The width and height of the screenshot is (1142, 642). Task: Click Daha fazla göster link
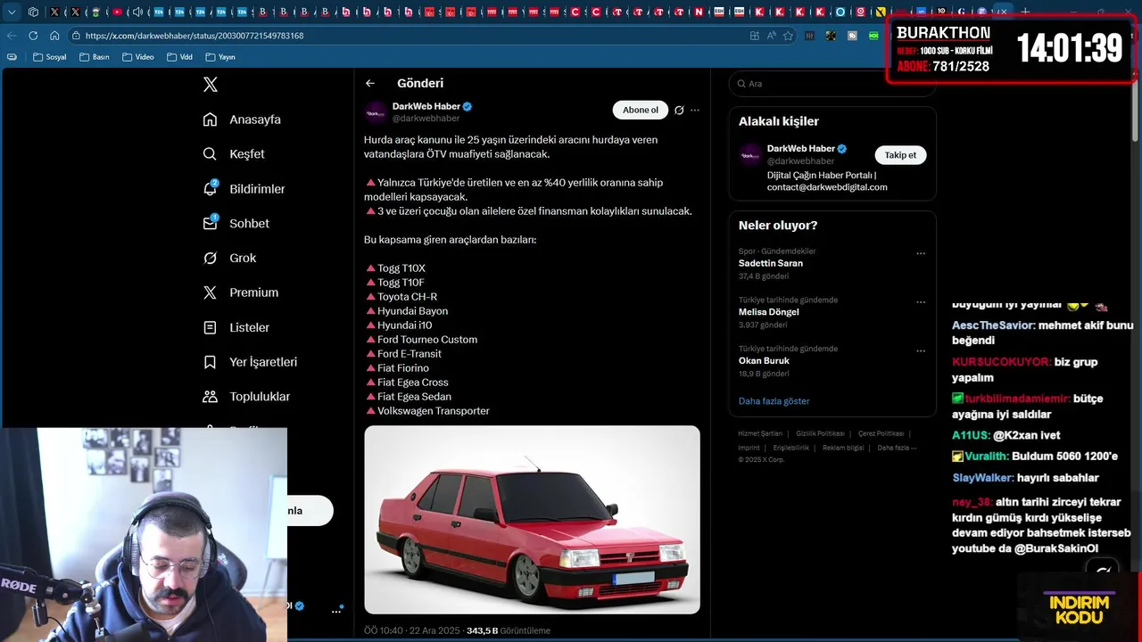774,401
